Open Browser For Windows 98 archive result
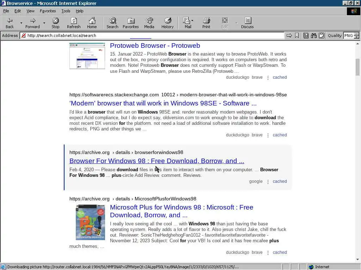 pos(157,161)
